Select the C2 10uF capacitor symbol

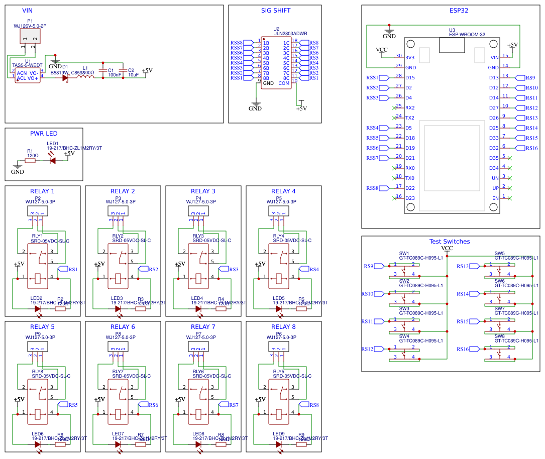coord(123,70)
